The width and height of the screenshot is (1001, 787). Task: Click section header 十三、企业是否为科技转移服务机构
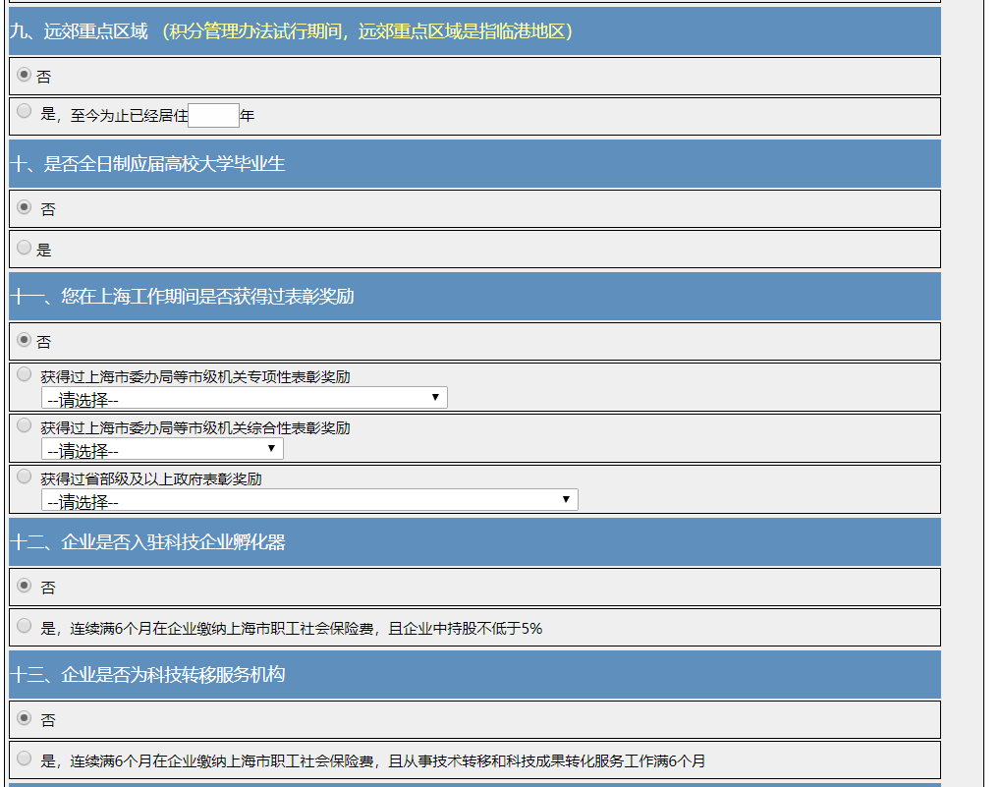(x=147, y=675)
